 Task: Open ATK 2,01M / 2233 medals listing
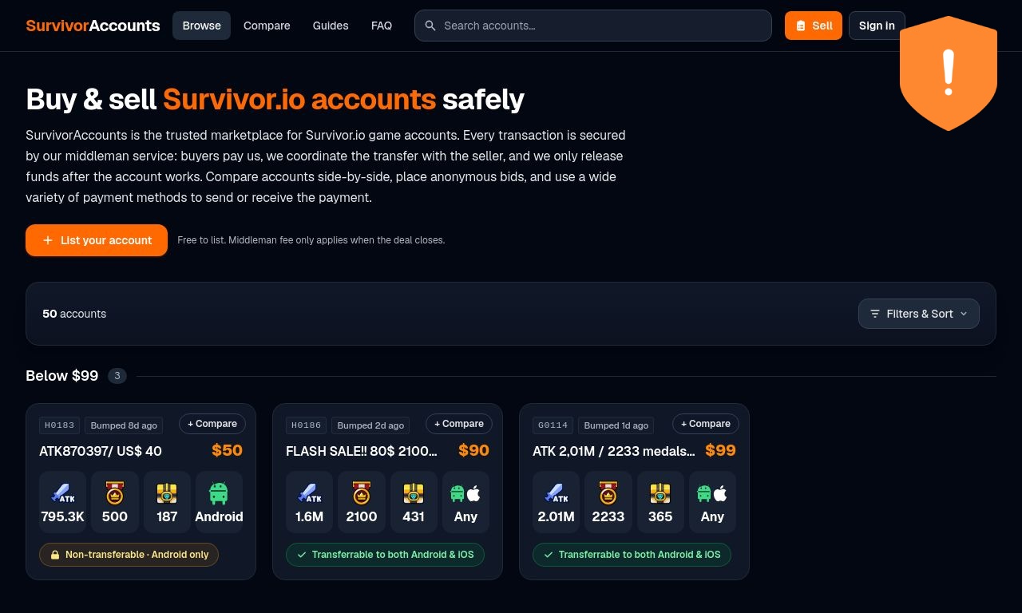[614, 451]
